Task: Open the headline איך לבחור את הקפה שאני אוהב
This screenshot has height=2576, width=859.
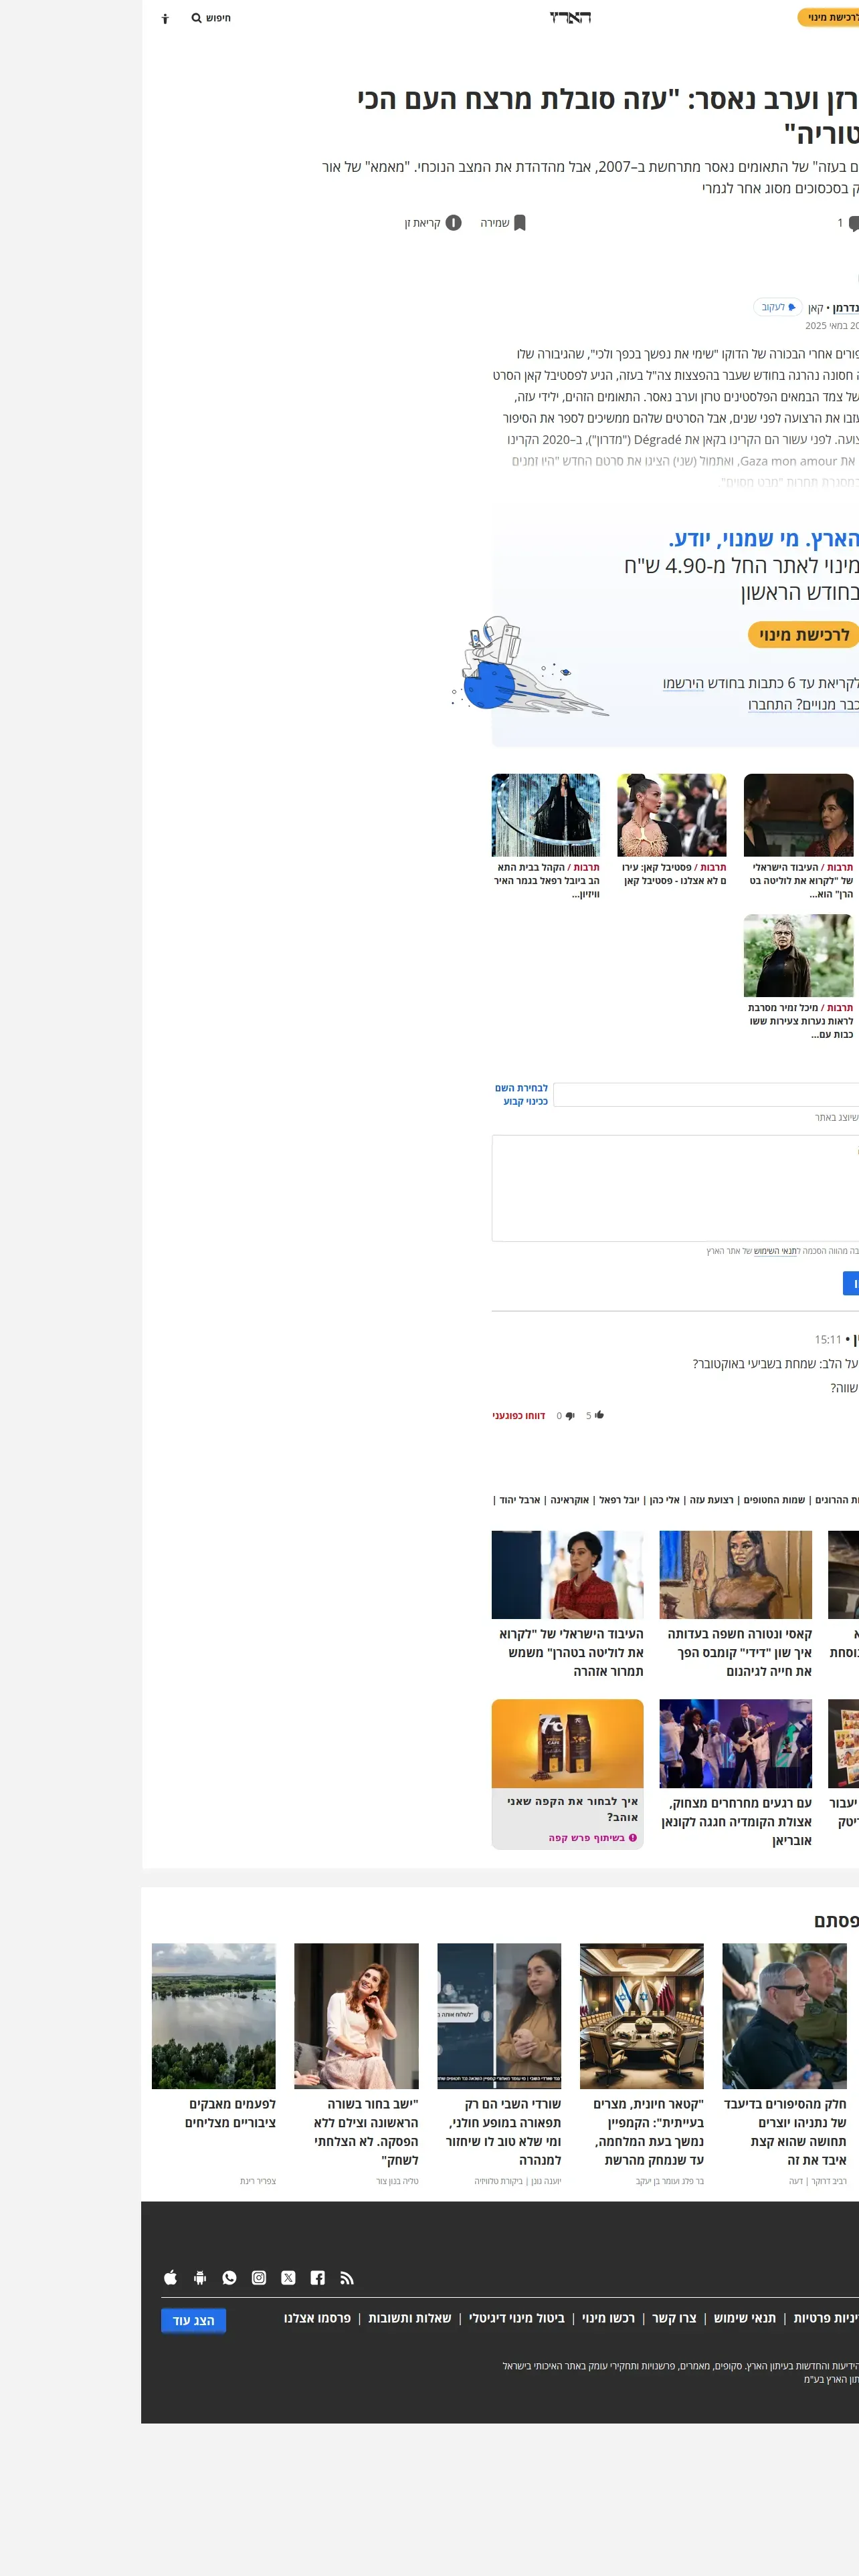Action: tap(572, 1809)
